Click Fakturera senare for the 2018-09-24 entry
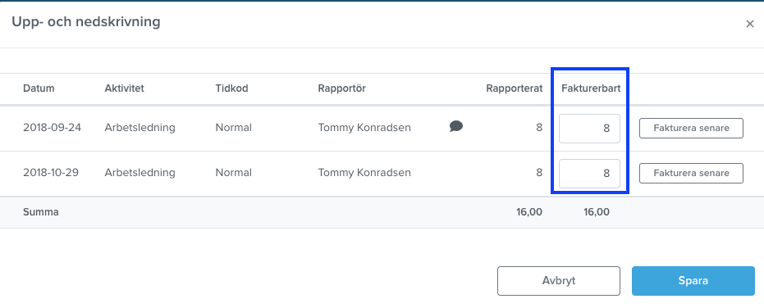Image resolution: width=764 pixels, height=308 pixels. (x=692, y=129)
